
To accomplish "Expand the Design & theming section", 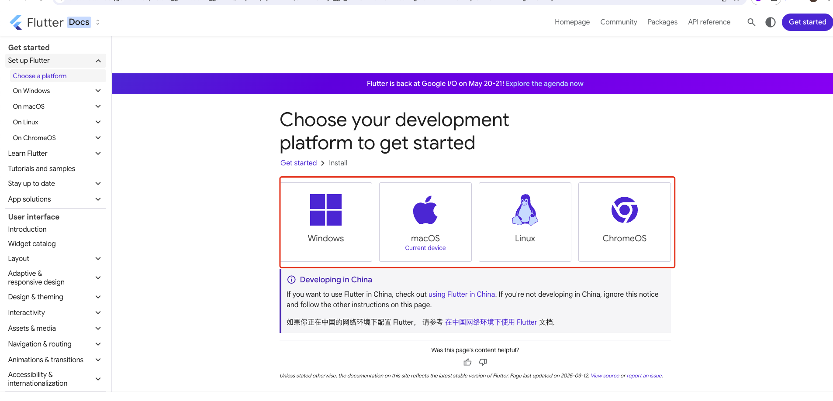I will 98,297.
